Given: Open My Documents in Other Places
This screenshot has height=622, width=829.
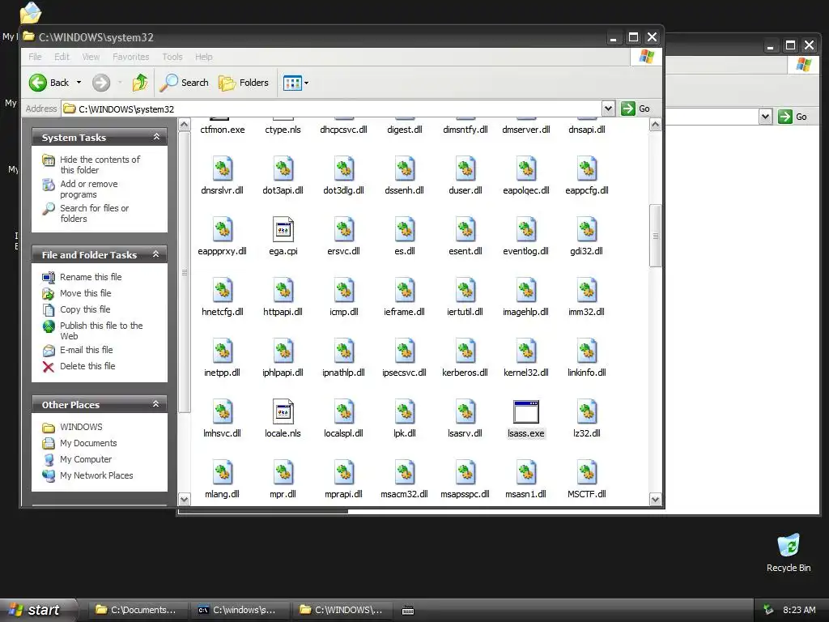Looking at the screenshot, I should point(88,443).
